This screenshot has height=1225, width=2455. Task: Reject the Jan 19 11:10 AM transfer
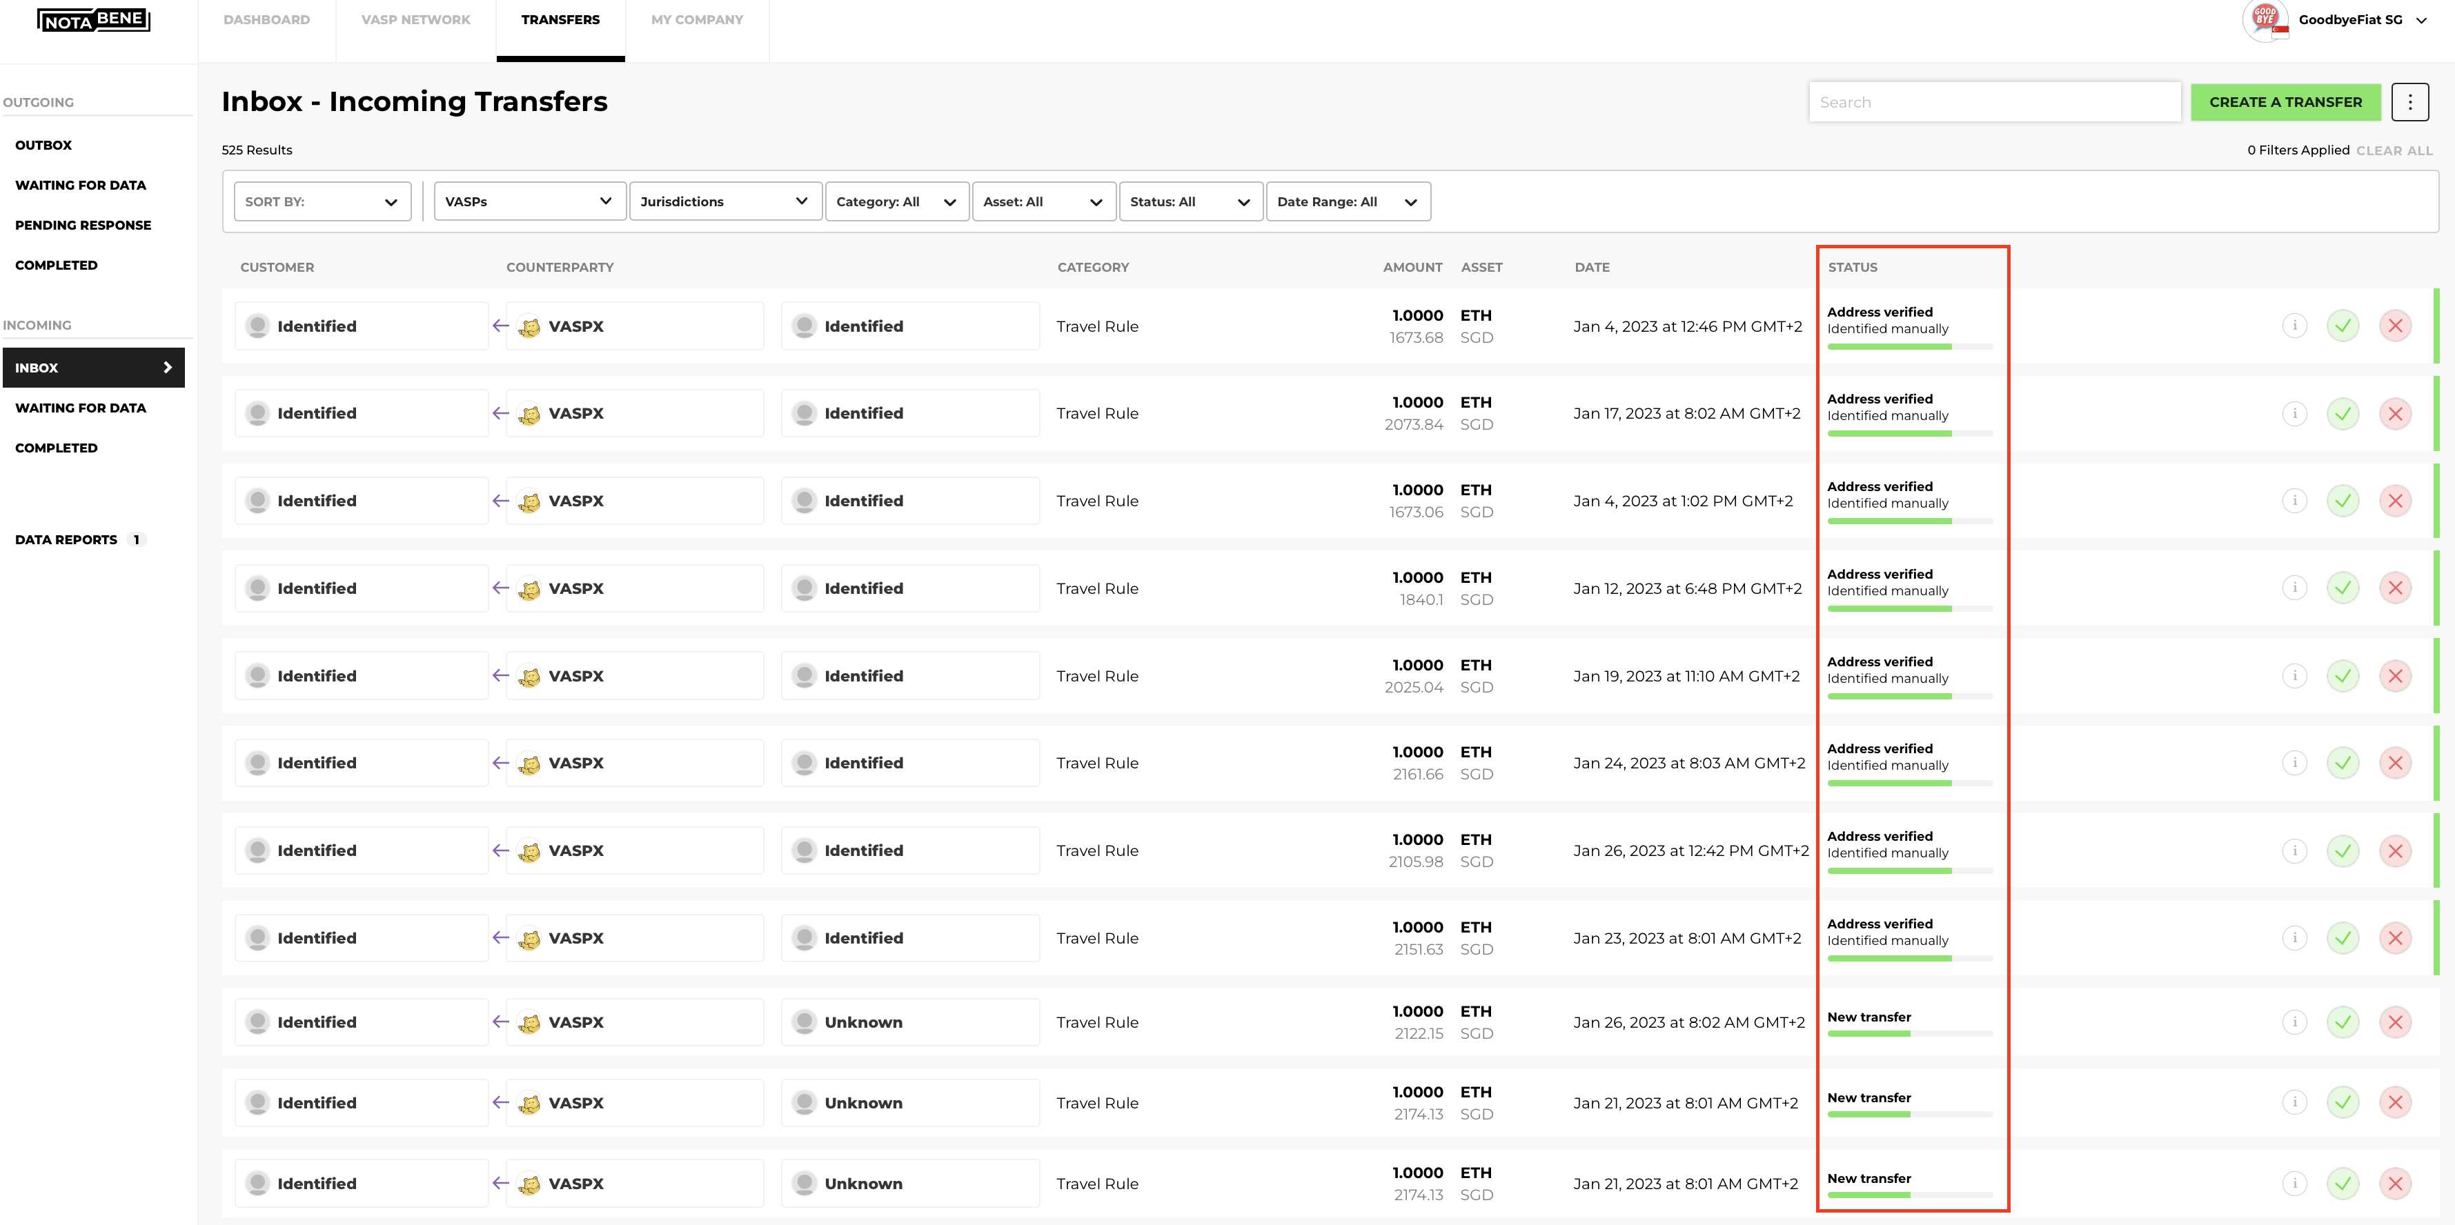coord(2395,675)
